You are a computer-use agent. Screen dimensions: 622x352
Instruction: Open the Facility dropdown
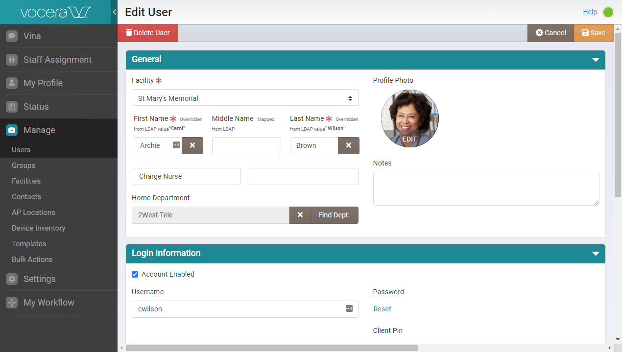pyautogui.click(x=245, y=98)
